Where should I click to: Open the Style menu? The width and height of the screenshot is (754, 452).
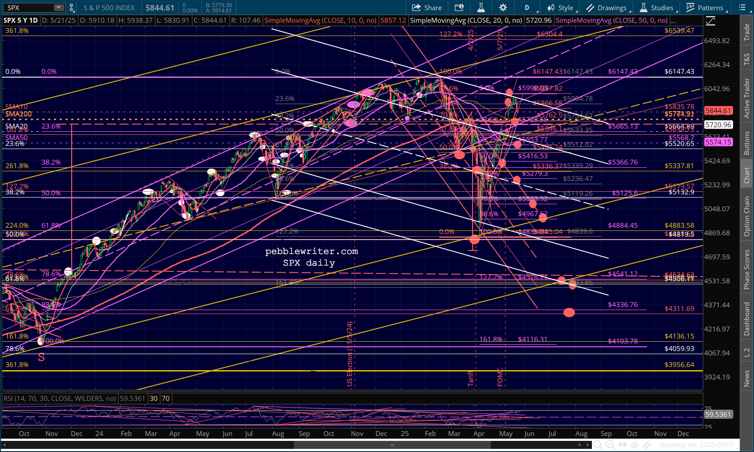click(561, 8)
